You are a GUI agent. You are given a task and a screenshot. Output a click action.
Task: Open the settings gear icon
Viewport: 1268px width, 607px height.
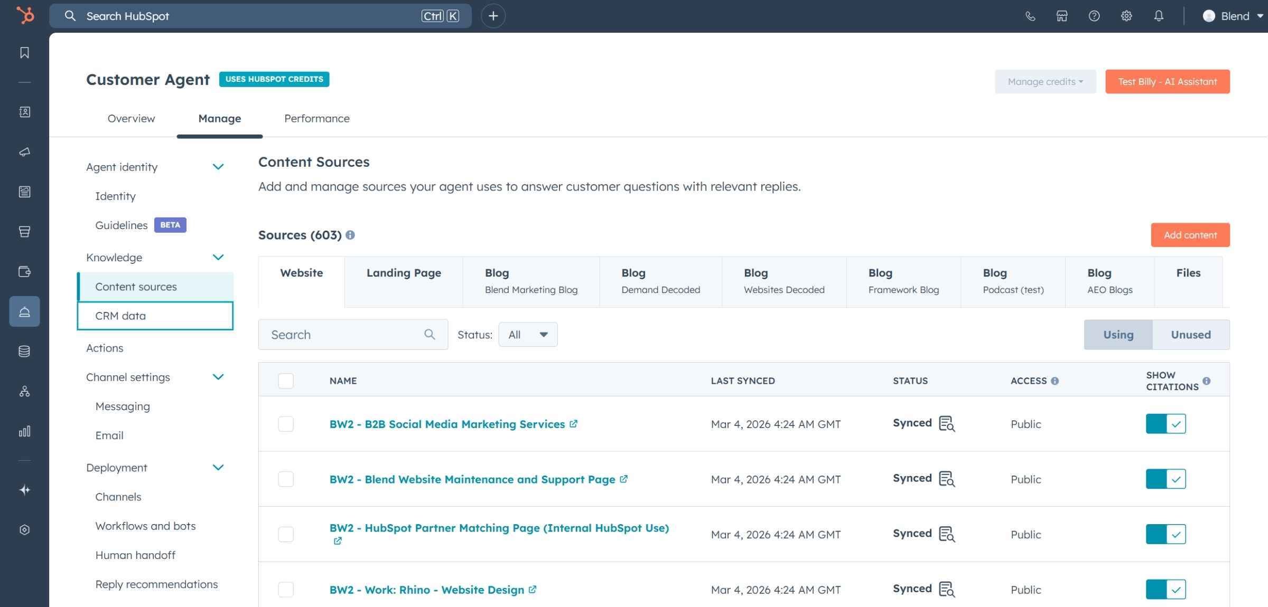click(1126, 16)
